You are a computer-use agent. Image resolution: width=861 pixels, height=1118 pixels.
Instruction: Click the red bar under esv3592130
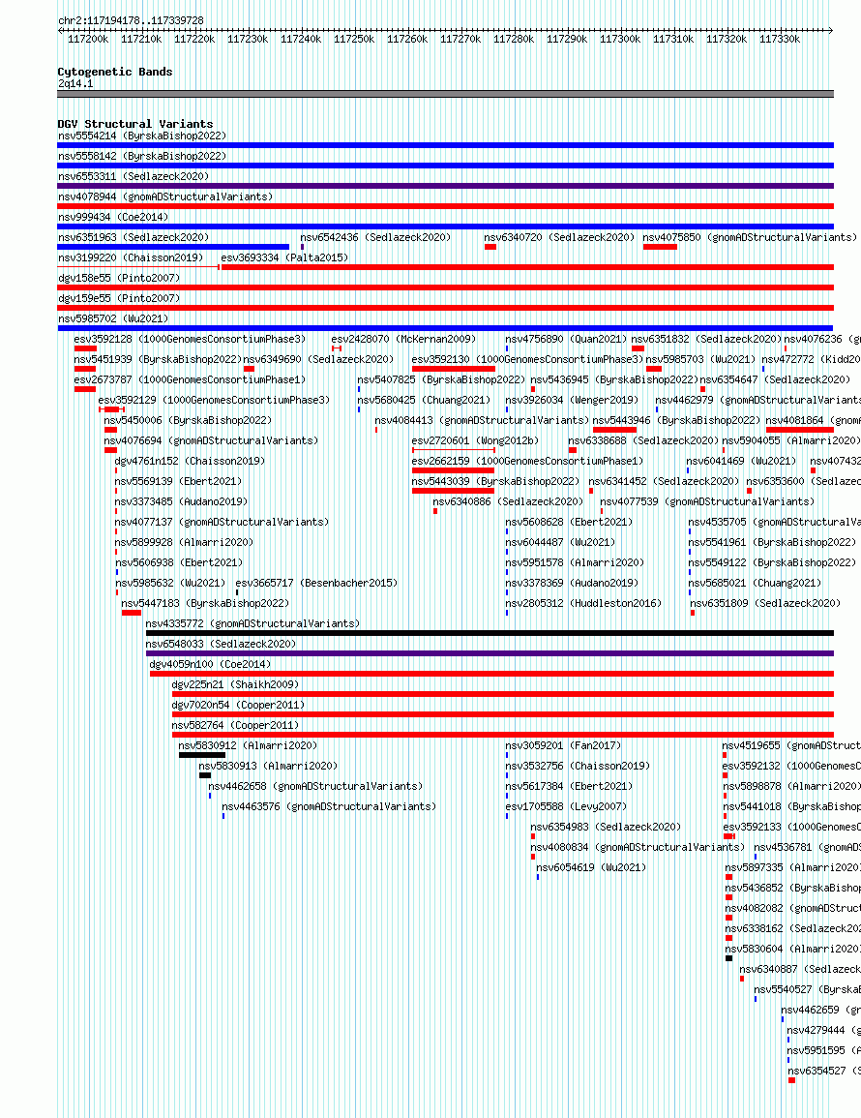point(454,369)
